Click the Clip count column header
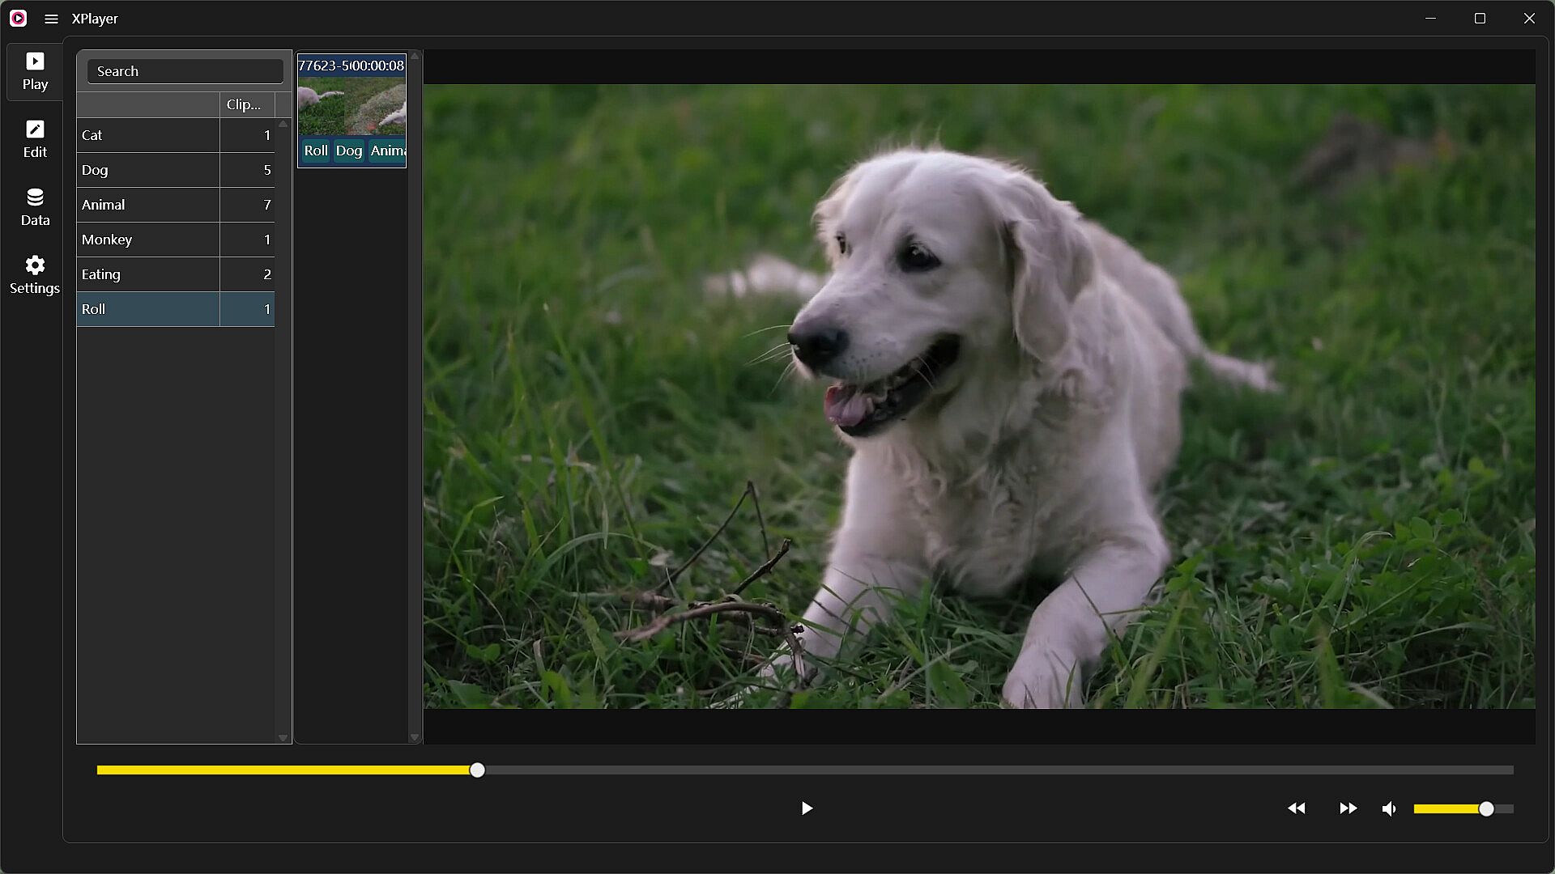 click(x=246, y=104)
